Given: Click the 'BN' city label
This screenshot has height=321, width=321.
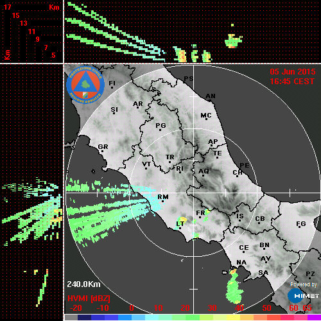Looking at the screenshot, I should click(265, 245).
